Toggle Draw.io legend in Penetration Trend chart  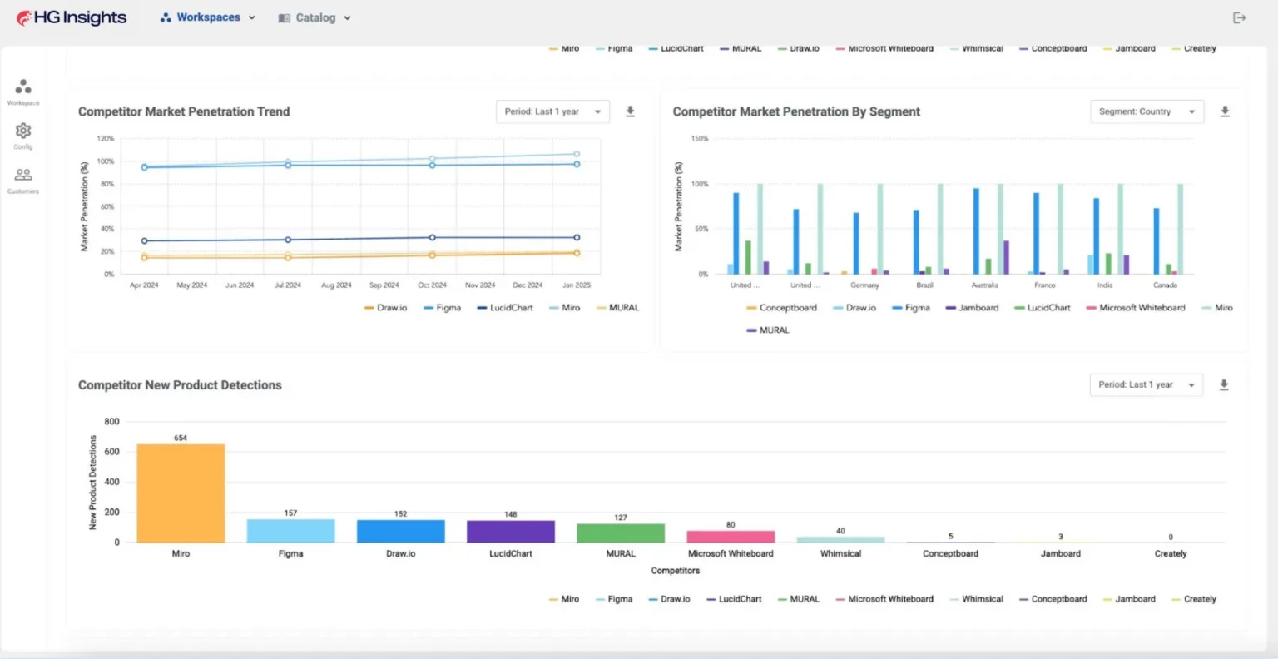tap(385, 308)
